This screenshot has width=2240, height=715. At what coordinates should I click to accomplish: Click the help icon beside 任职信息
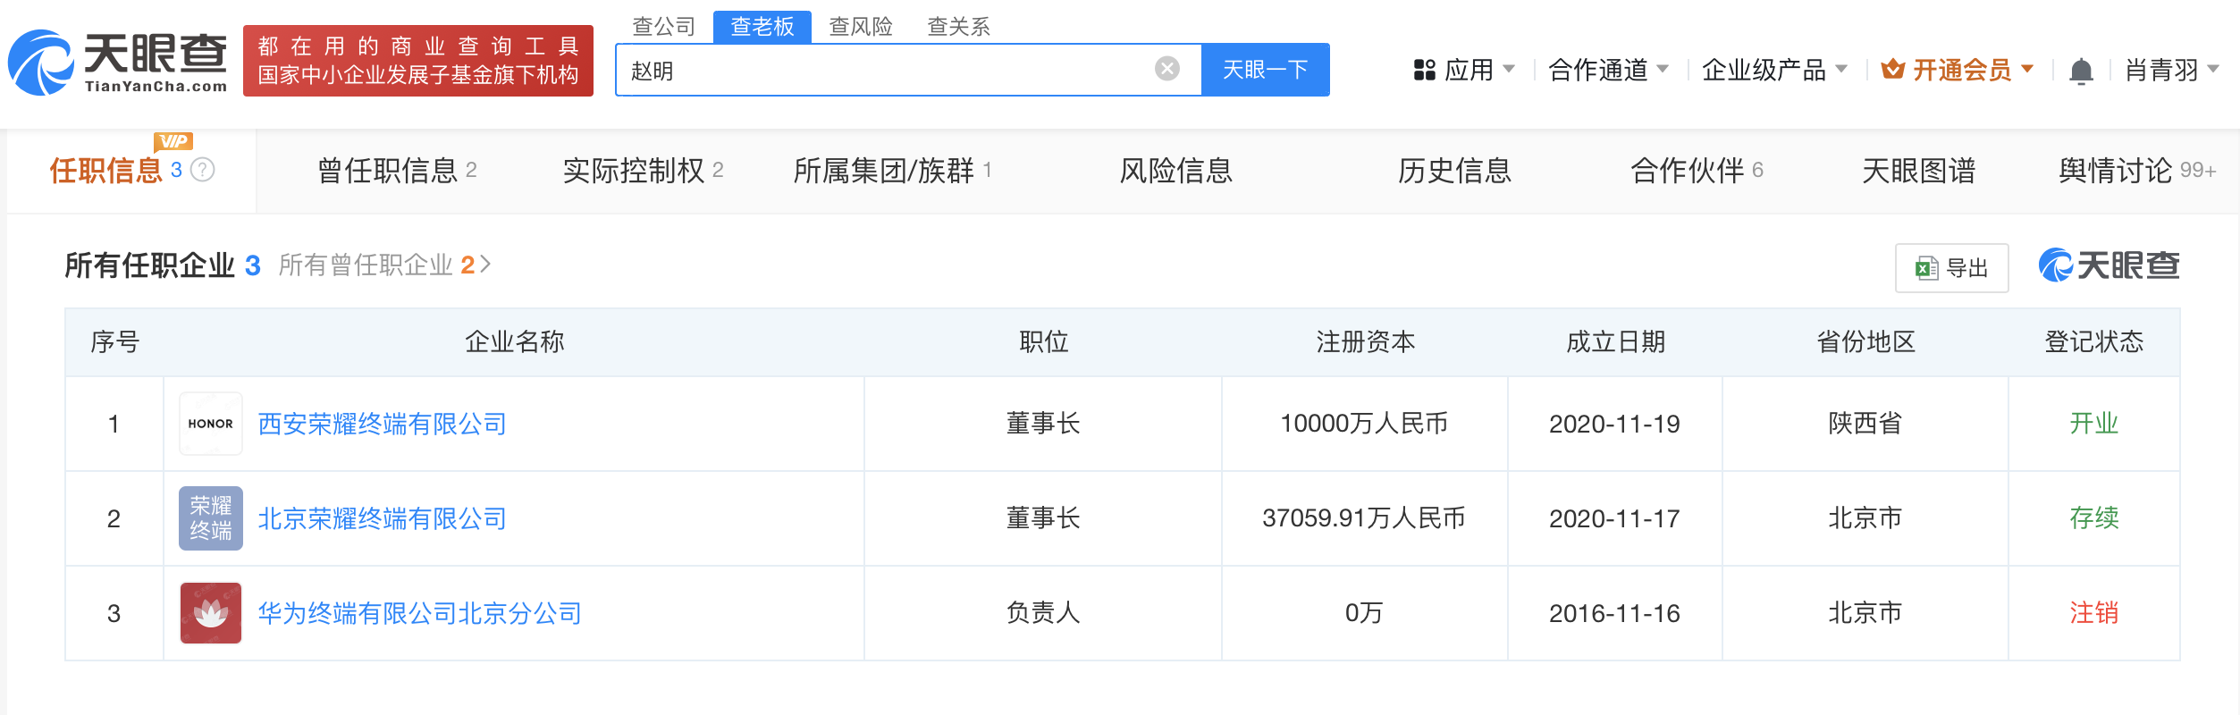click(x=204, y=170)
